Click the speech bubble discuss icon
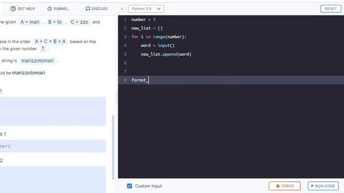The width and height of the screenshot is (344, 193). coord(88,9)
